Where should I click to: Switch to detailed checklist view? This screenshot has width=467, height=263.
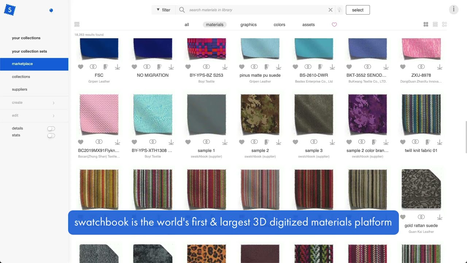coord(444,24)
